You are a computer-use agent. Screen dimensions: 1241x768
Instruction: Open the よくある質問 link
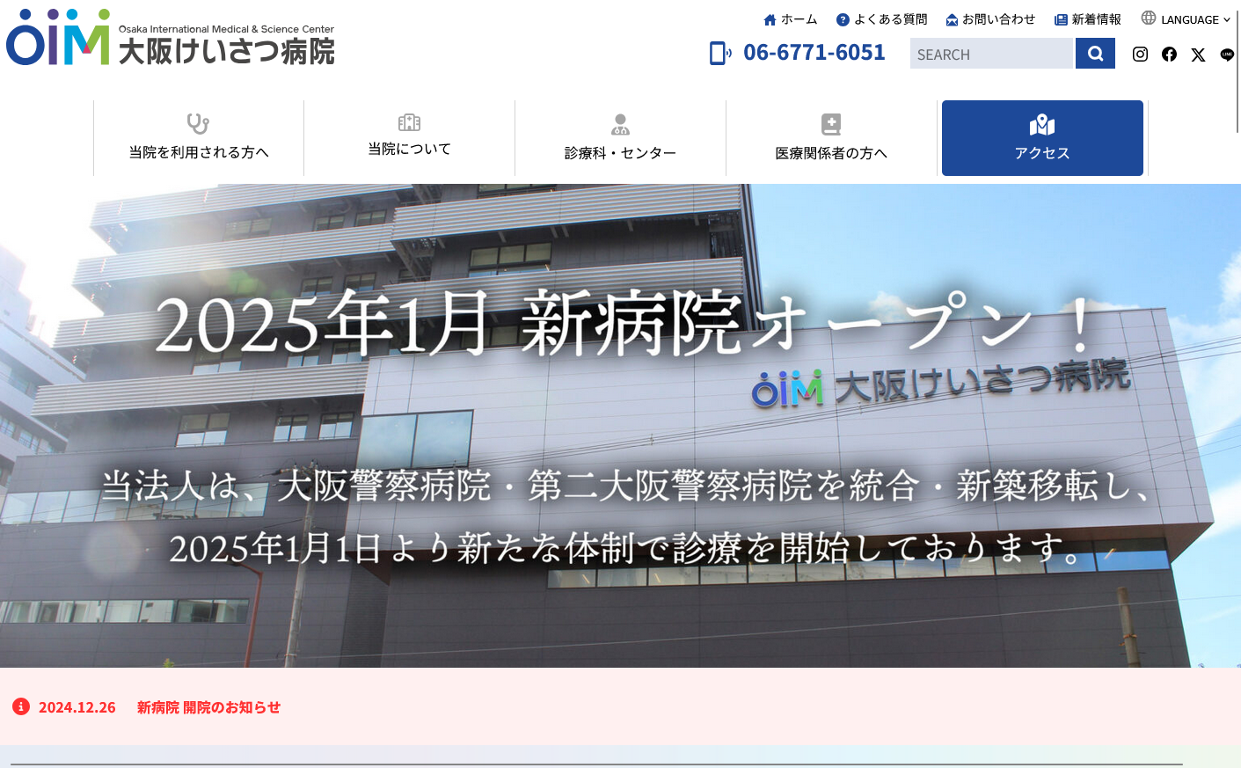[x=881, y=19]
